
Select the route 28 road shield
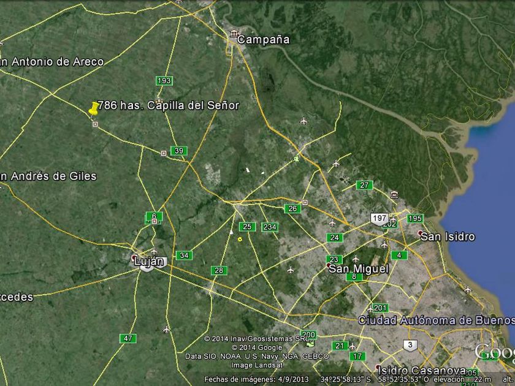[219, 270]
